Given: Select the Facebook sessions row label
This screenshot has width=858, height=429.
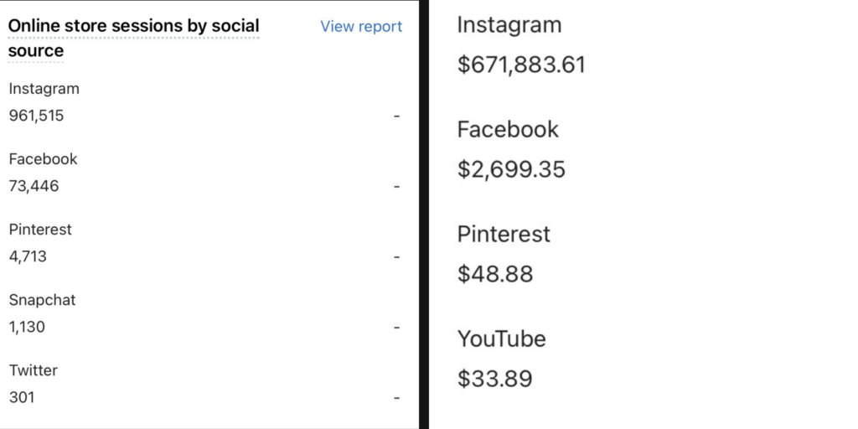Looking at the screenshot, I should point(43,159).
